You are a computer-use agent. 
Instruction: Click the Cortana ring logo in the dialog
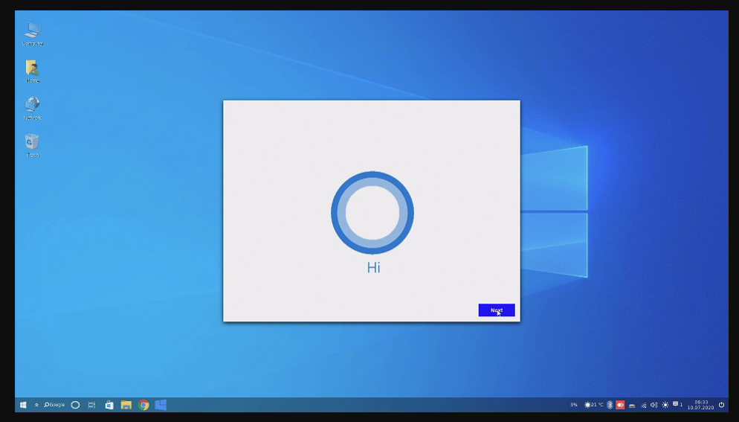coord(372,213)
